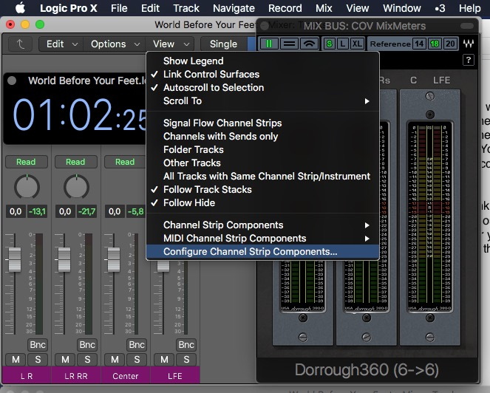Click Read automation button on L R strip

27,162
